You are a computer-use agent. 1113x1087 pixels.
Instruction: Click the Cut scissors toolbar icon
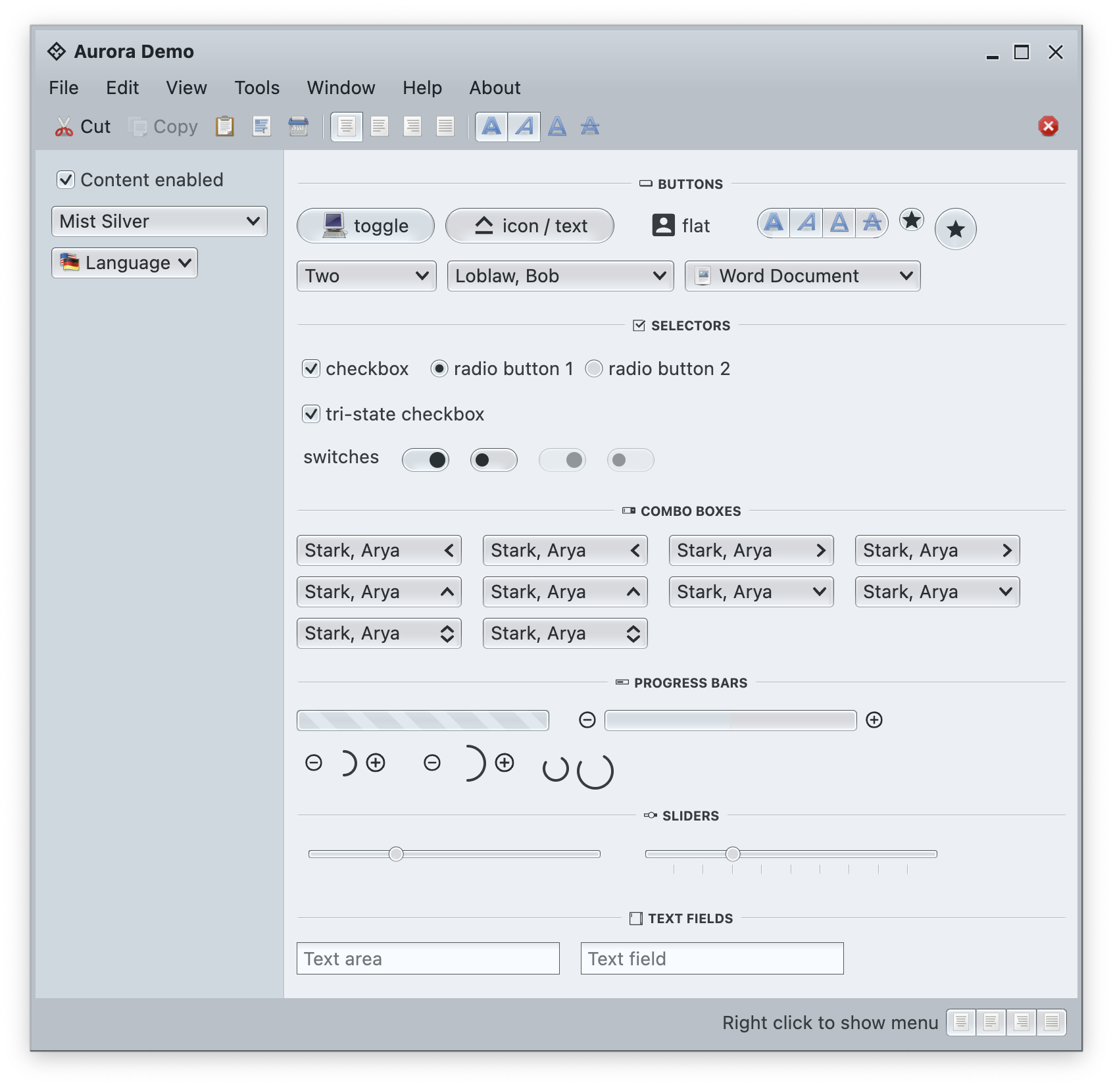[64, 126]
